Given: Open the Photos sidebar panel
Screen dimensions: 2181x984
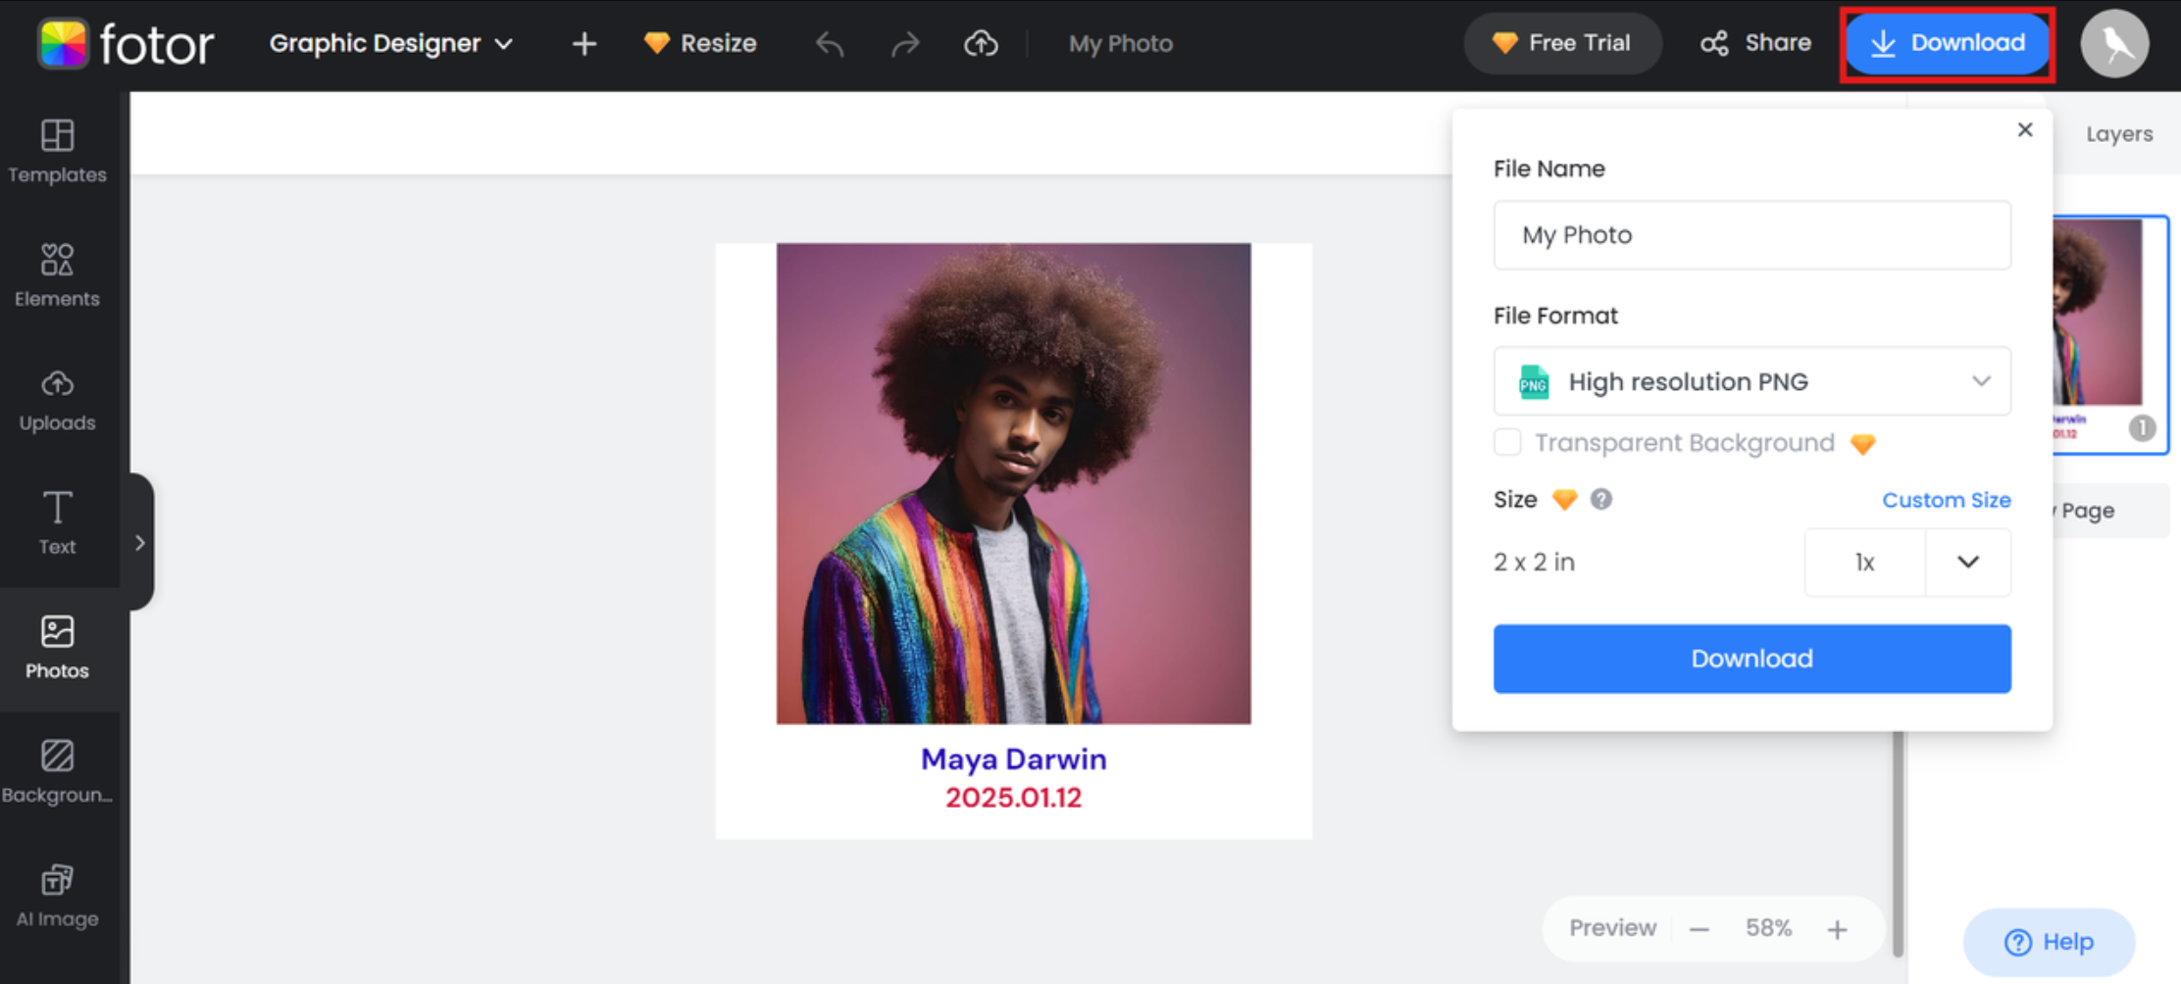Looking at the screenshot, I should (x=57, y=647).
